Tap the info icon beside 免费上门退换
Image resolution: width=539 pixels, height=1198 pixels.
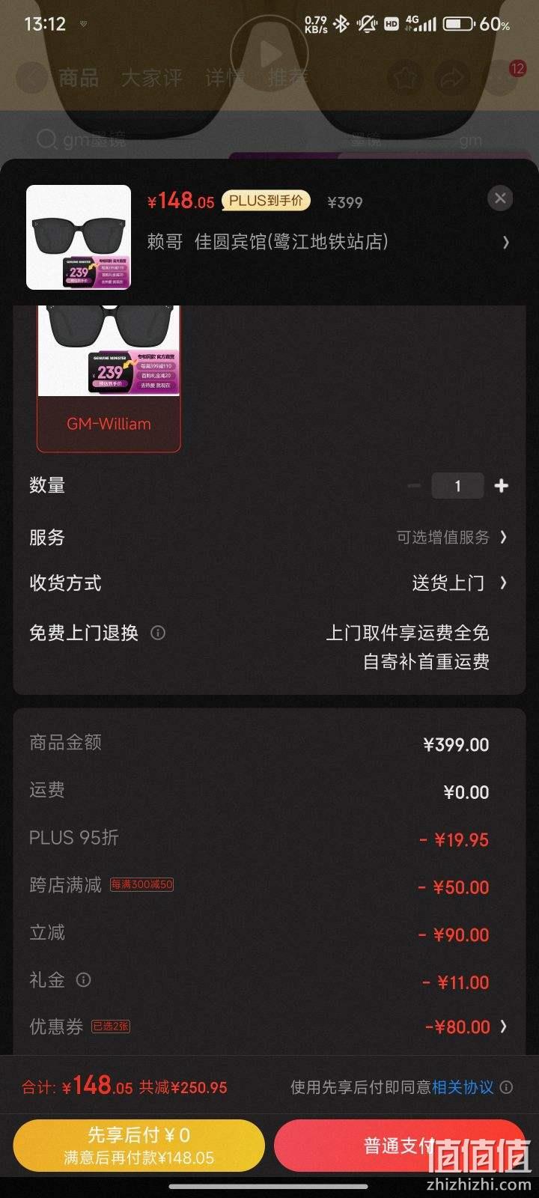(x=158, y=633)
